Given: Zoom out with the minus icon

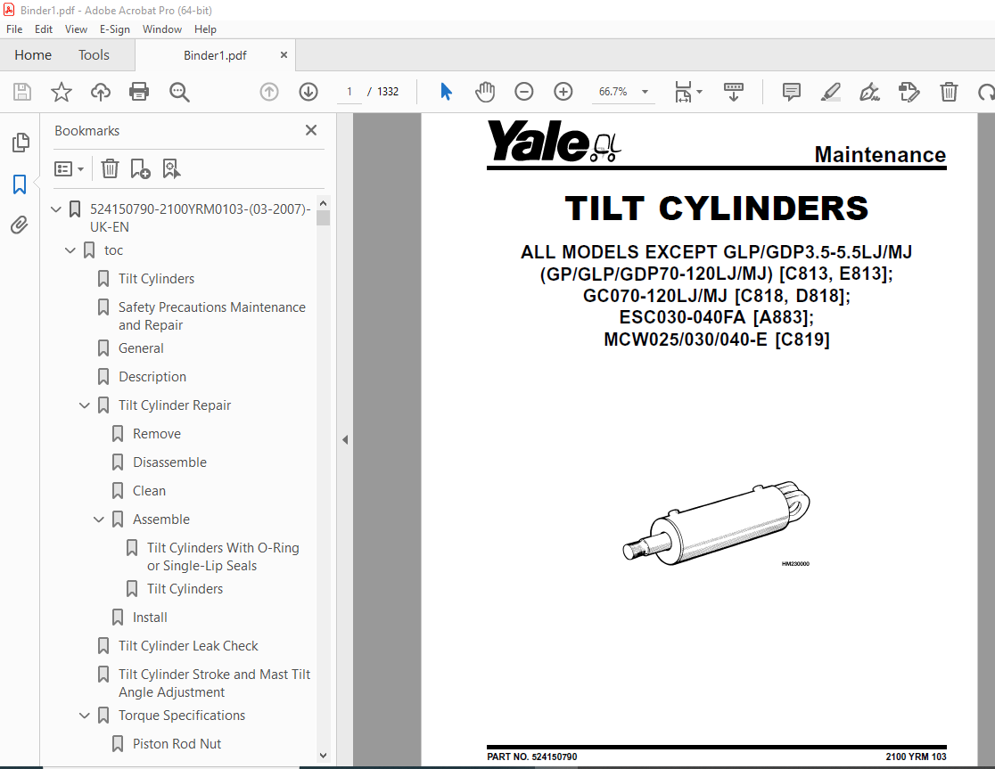Looking at the screenshot, I should pyautogui.click(x=524, y=92).
